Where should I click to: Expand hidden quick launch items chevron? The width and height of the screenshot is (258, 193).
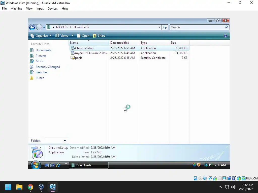click(66, 164)
